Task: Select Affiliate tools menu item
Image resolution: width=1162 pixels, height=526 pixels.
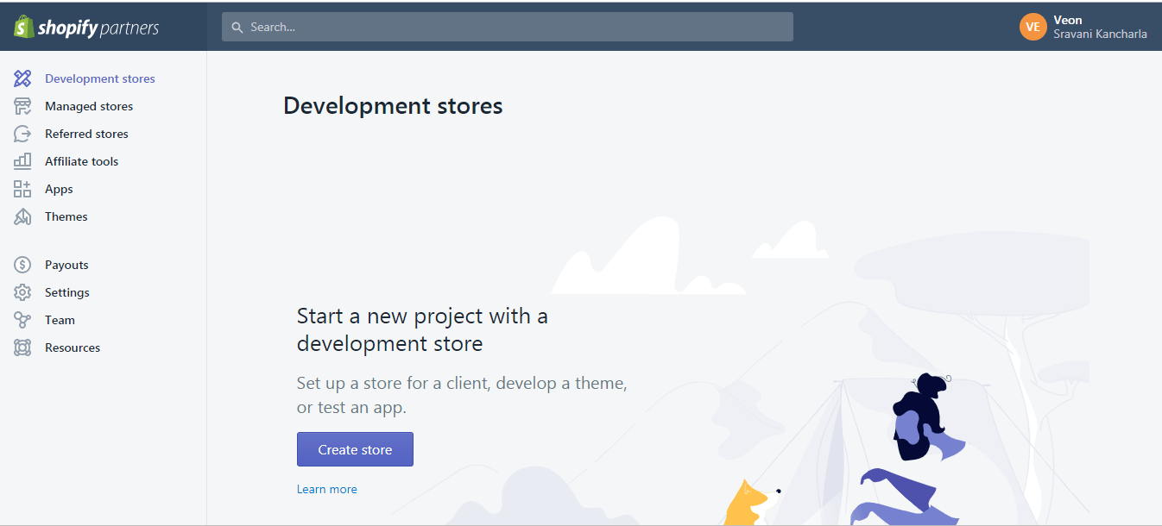Action: click(x=82, y=161)
